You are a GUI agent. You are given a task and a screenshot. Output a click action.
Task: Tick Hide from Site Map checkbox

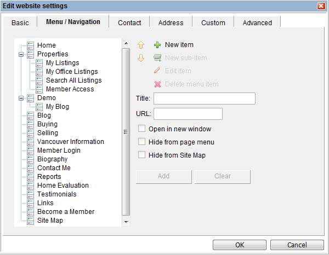[x=141, y=155]
